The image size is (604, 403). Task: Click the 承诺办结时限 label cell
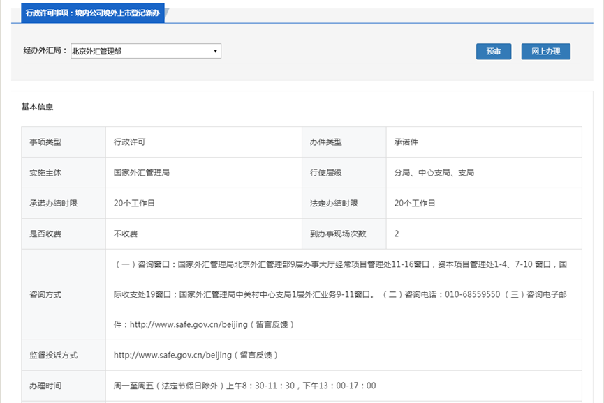(64, 203)
